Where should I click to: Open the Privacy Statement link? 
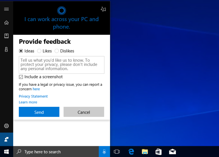pyautogui.click(x=33, y=96)
